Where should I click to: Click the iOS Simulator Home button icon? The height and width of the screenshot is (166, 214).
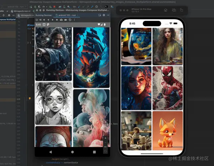coord(165,10)
